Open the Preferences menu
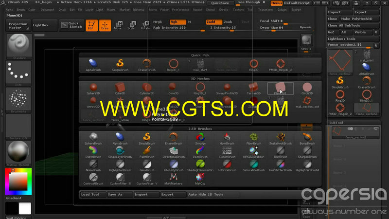This screenshot has width=389, height=219. 180,10
